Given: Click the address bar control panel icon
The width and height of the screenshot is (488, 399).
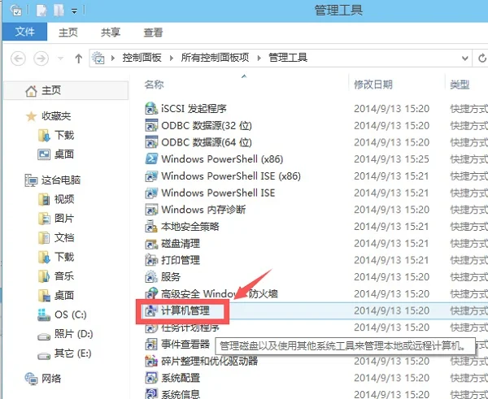Looking at the screenshot, I should click(98, 58).
